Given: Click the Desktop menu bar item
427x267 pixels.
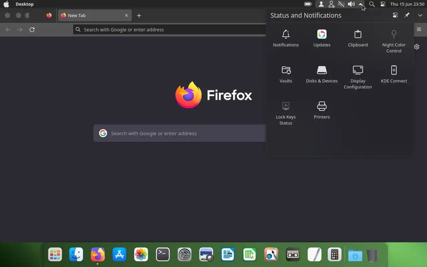Looking at the screenshot, I should coord(24,4).
